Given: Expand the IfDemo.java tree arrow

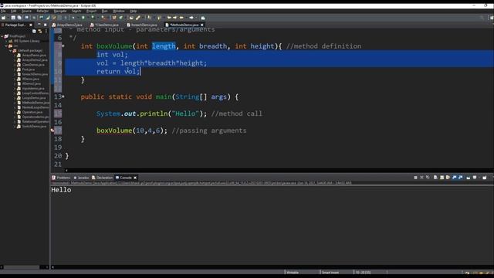Looking at the screenshot, I should point(15,79).
